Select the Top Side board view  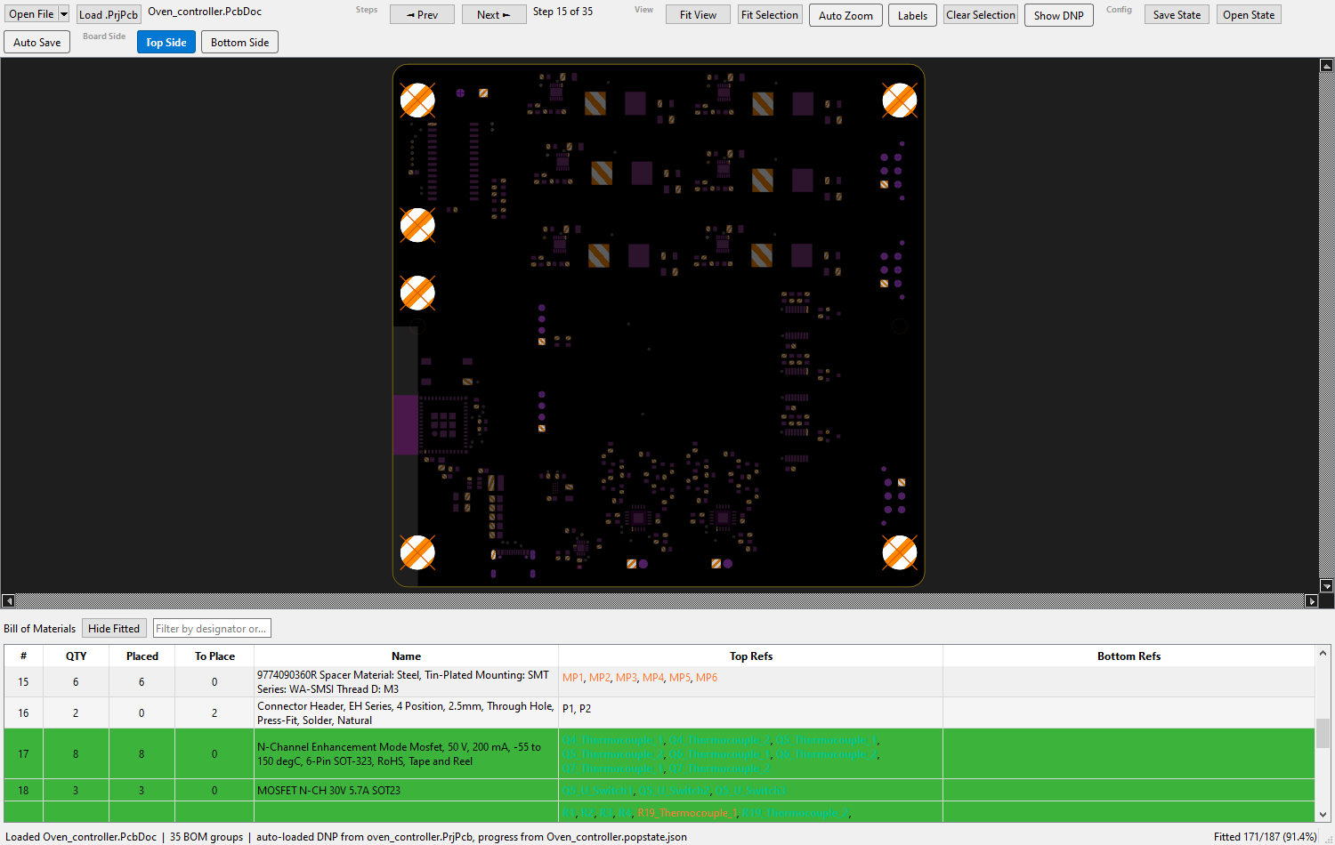[166, 42]
